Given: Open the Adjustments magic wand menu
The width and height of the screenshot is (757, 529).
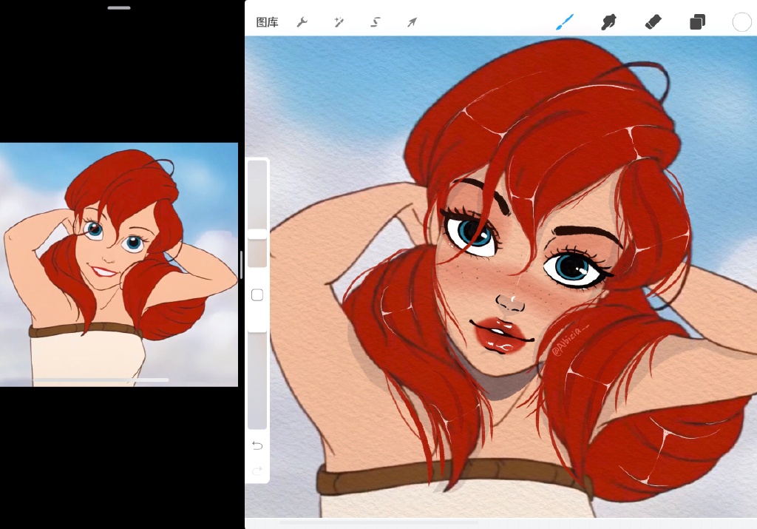Looking at the screenshot, I should (339, 22).
